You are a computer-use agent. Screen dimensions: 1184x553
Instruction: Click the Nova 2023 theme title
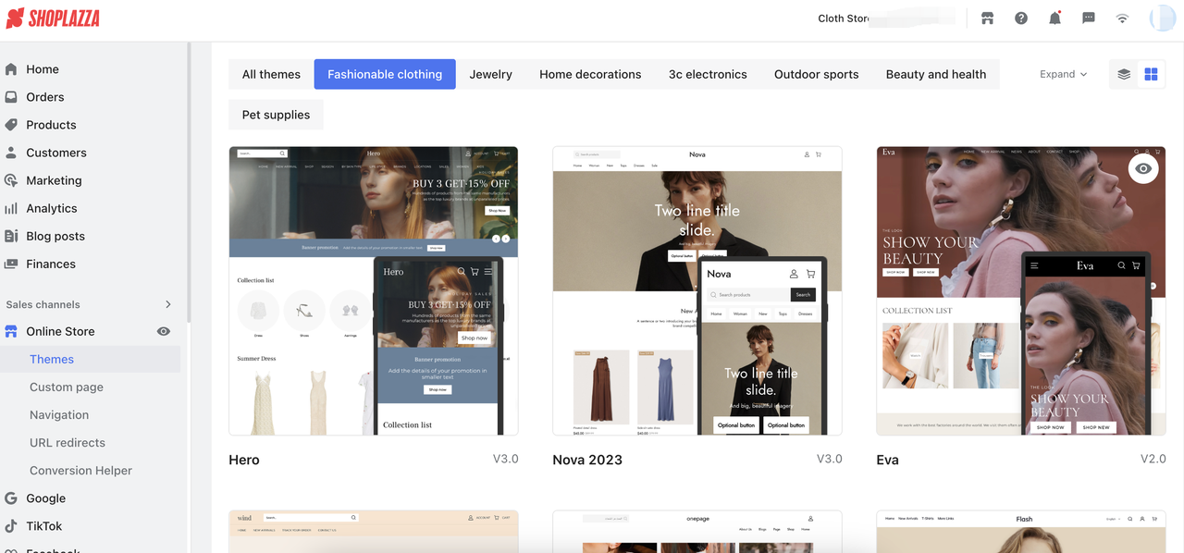click(x=587, y=460)
